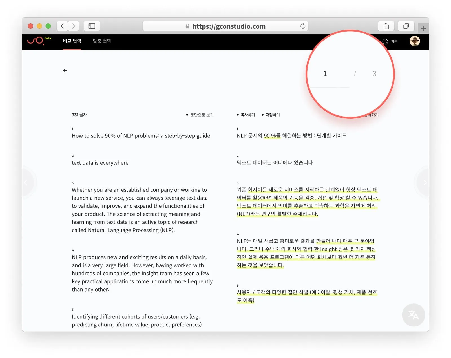Click translated line '텍스트 데이터는 어디에나 있습니다'
The height and width of the screenshot is (358, 451).
tap(275, 163)
